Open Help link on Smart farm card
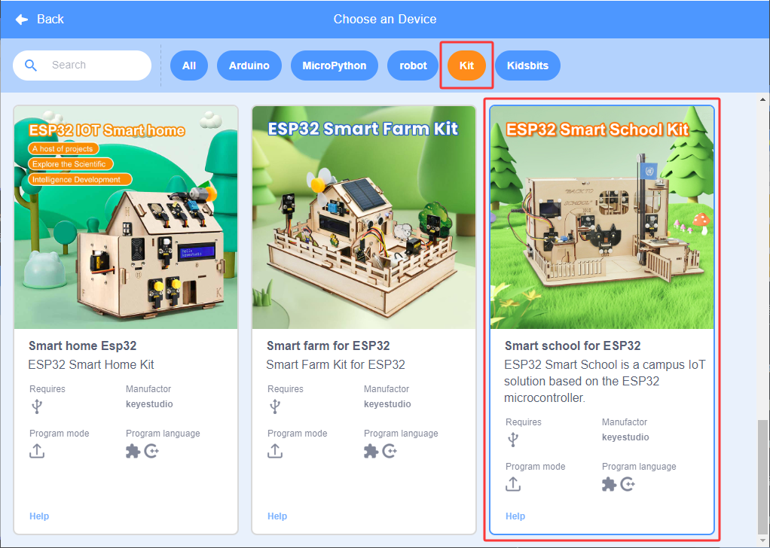The image size is (770, 548). coord(277,516)
